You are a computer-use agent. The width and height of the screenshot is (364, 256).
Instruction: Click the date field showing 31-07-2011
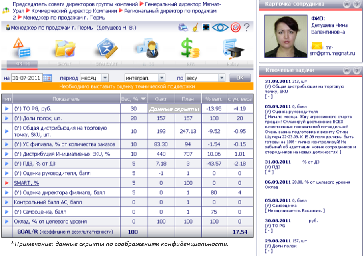tap(27, 78)
